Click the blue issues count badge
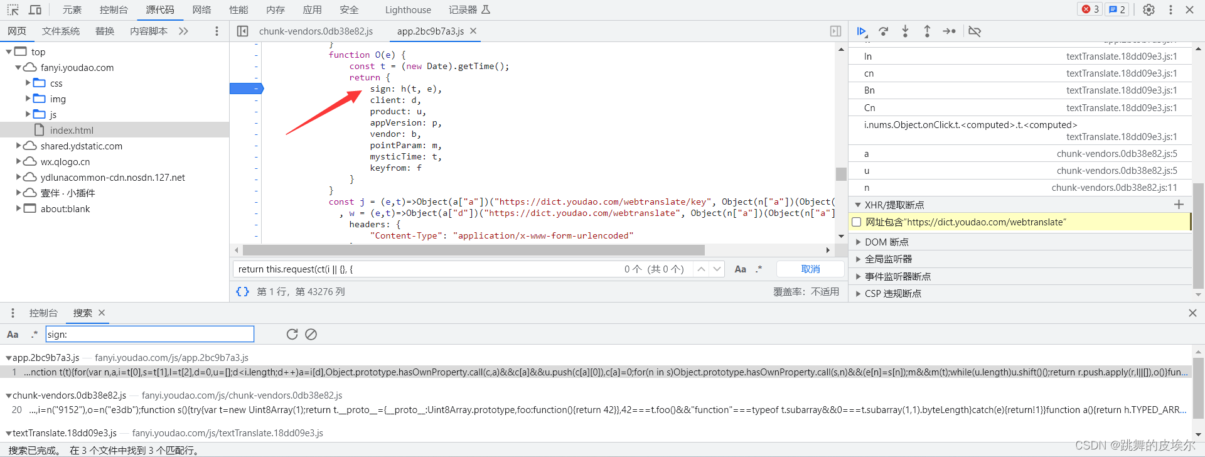 (1117, 9)
